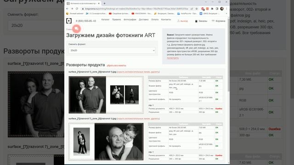Screen dimensions: 294x165
Task: Open the 'Входящие / Заказы' bookmark
Action: click(164, 14)
